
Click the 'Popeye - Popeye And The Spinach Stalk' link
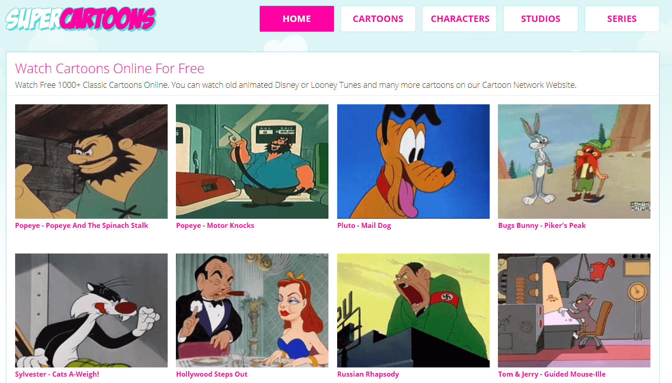tap(82, 225)
